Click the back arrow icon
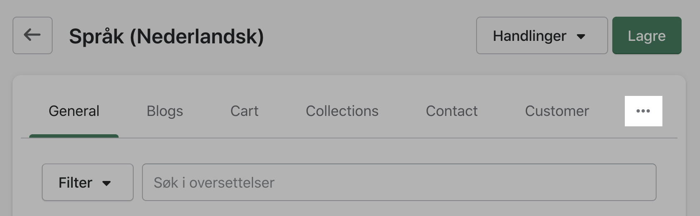Image resolution: width=700 pixels, height=216 pixels. click(x=32, y=35)
